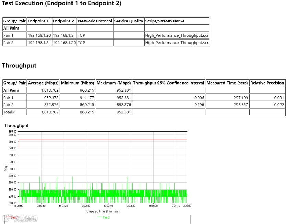Select All Pairs average value 1,810.702

pyautogui.click(x=50, y=90)
